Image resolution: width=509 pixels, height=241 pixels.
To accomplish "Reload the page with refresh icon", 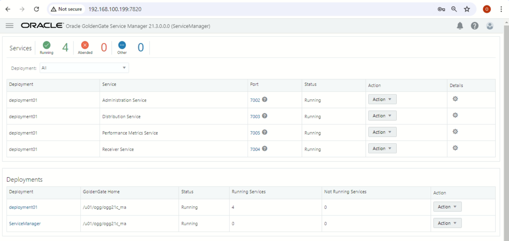I will pyautogui.click(x=37, y=9).
